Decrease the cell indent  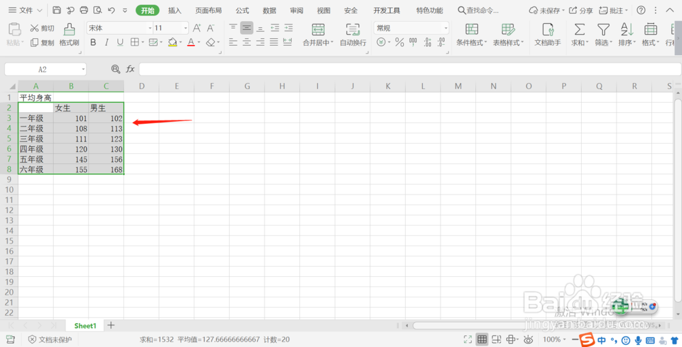(275, 28)
